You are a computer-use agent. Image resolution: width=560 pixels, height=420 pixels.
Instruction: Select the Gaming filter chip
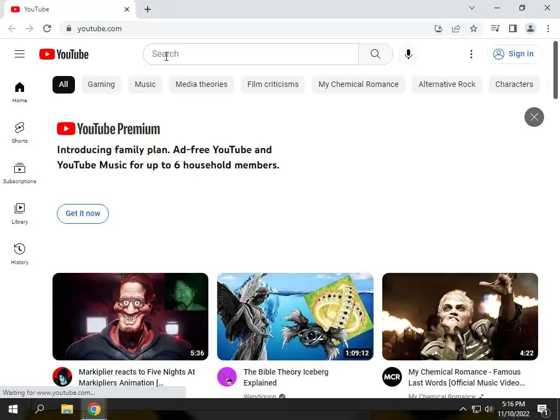(x=101, y=85)
